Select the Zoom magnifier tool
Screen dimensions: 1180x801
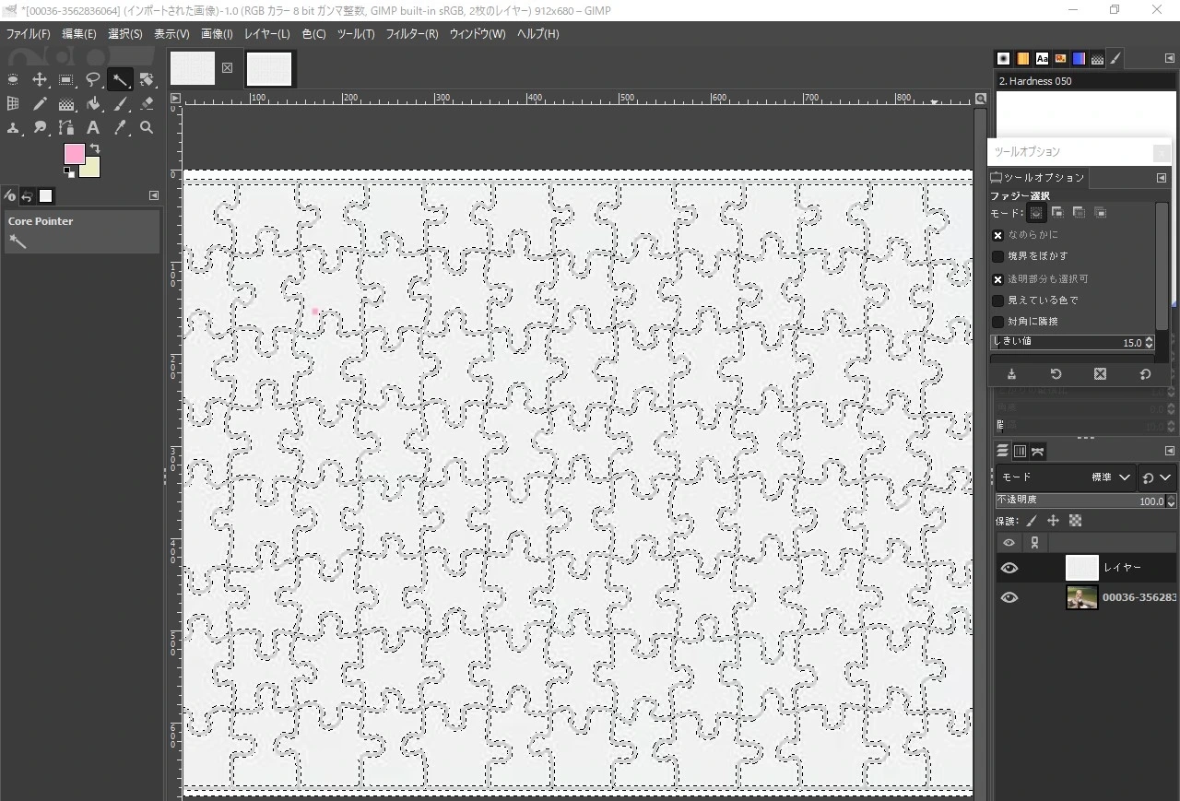click(147, 128)
